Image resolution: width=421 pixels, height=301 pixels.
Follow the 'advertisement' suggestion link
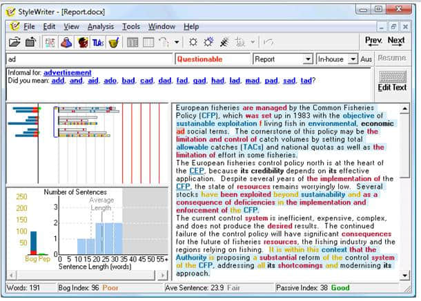point(68,72)
